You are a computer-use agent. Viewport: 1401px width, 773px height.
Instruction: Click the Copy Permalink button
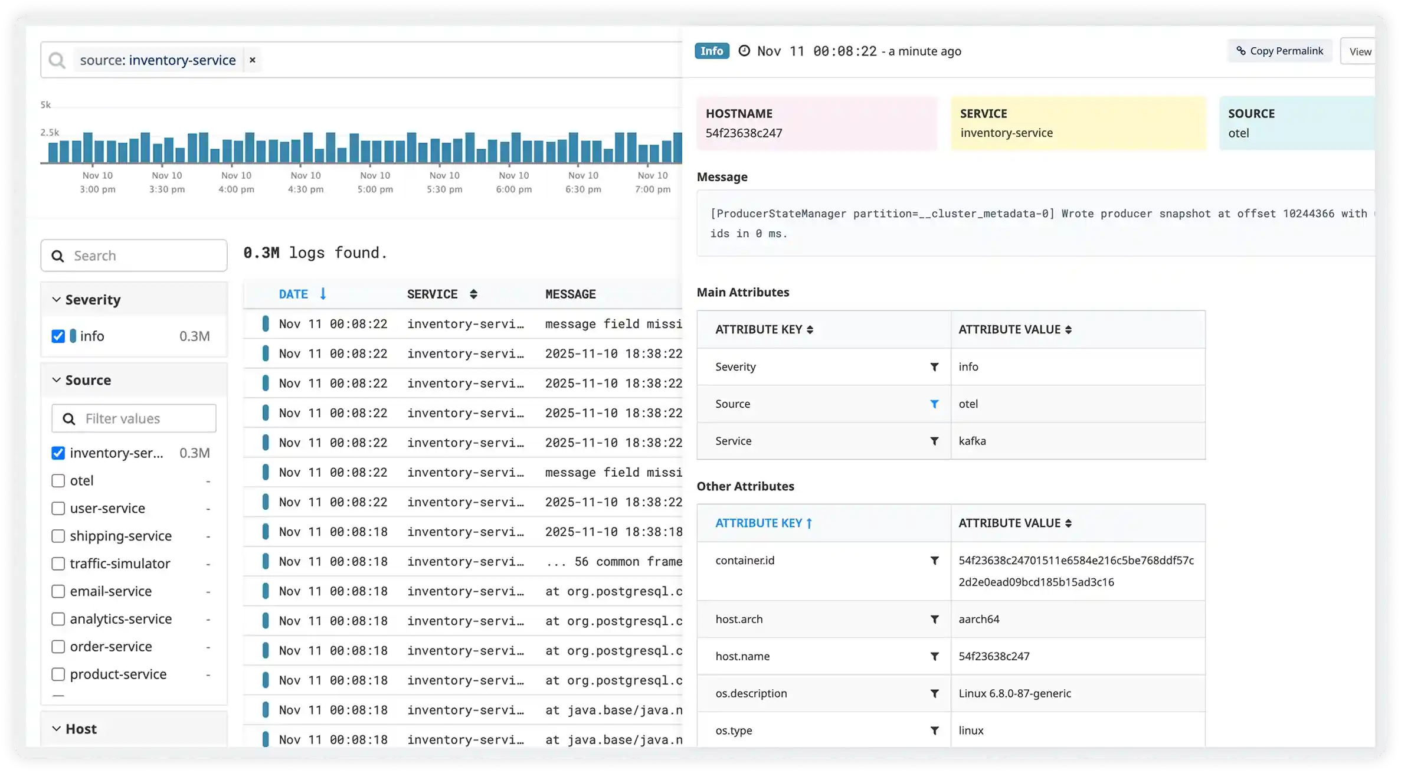[x=1279, y=51]
